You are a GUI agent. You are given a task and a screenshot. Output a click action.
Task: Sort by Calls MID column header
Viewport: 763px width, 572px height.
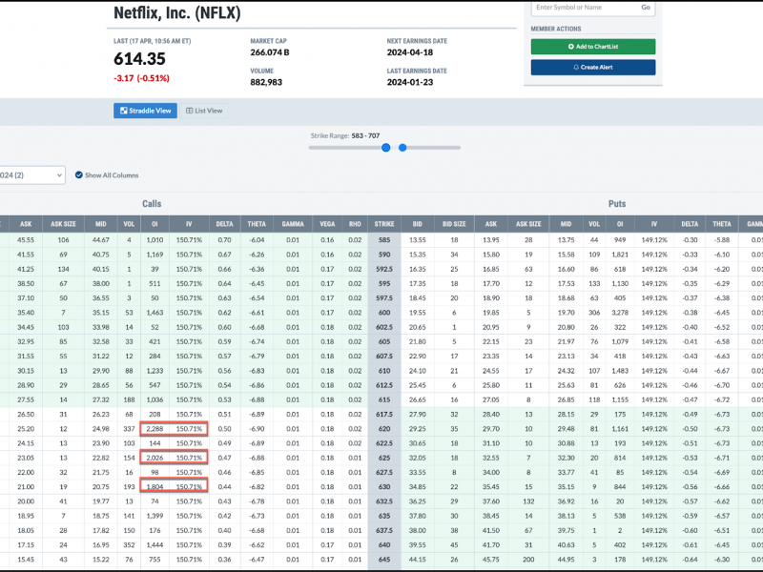coord(101,224)
